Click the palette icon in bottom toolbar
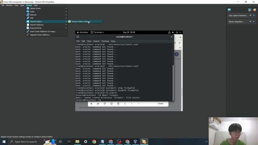Screen dimensions: 258x145 coord(105,104)
